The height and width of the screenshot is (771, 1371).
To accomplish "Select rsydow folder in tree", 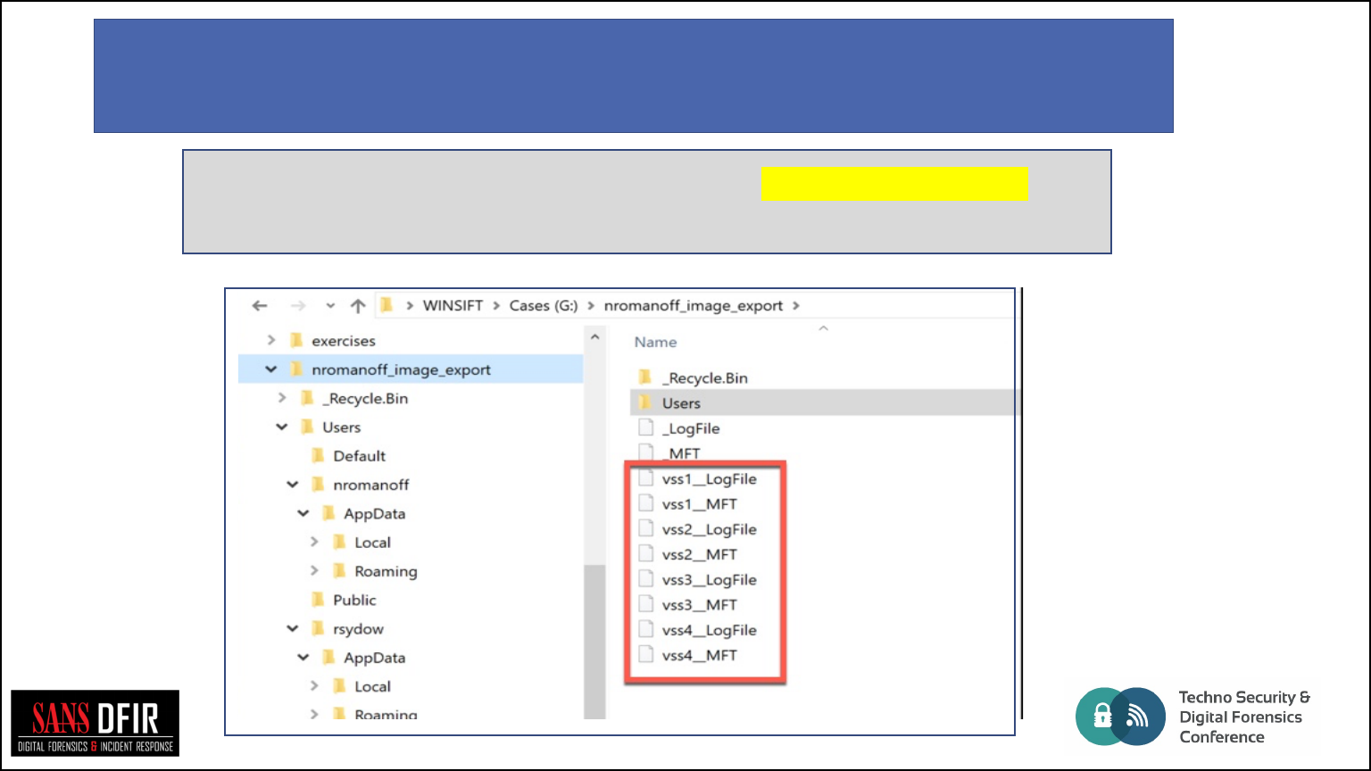I will [x=359, y=628].
